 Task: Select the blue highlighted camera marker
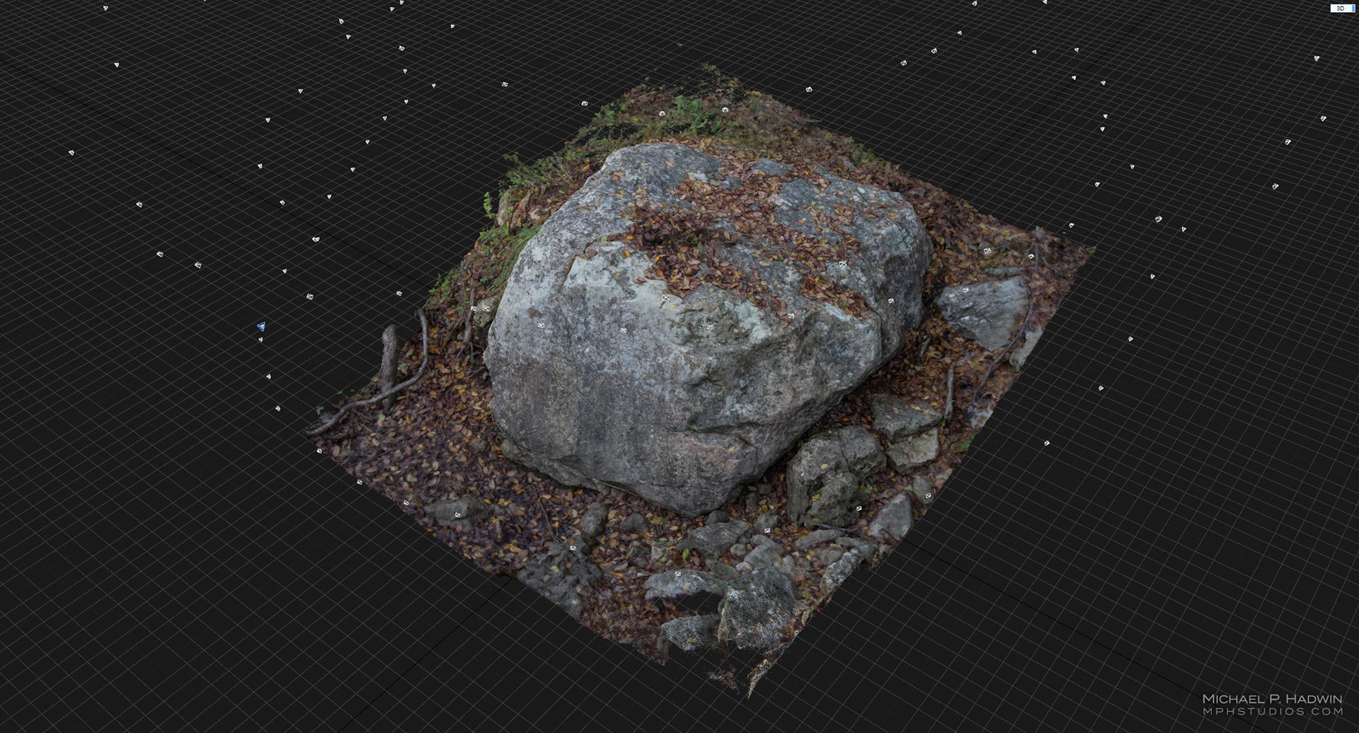click(261, 326)
